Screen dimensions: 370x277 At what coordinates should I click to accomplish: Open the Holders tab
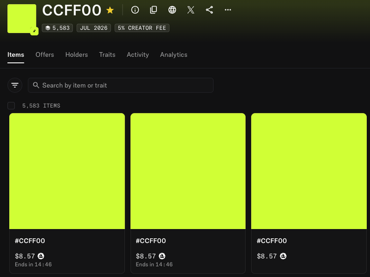[77, 55]
